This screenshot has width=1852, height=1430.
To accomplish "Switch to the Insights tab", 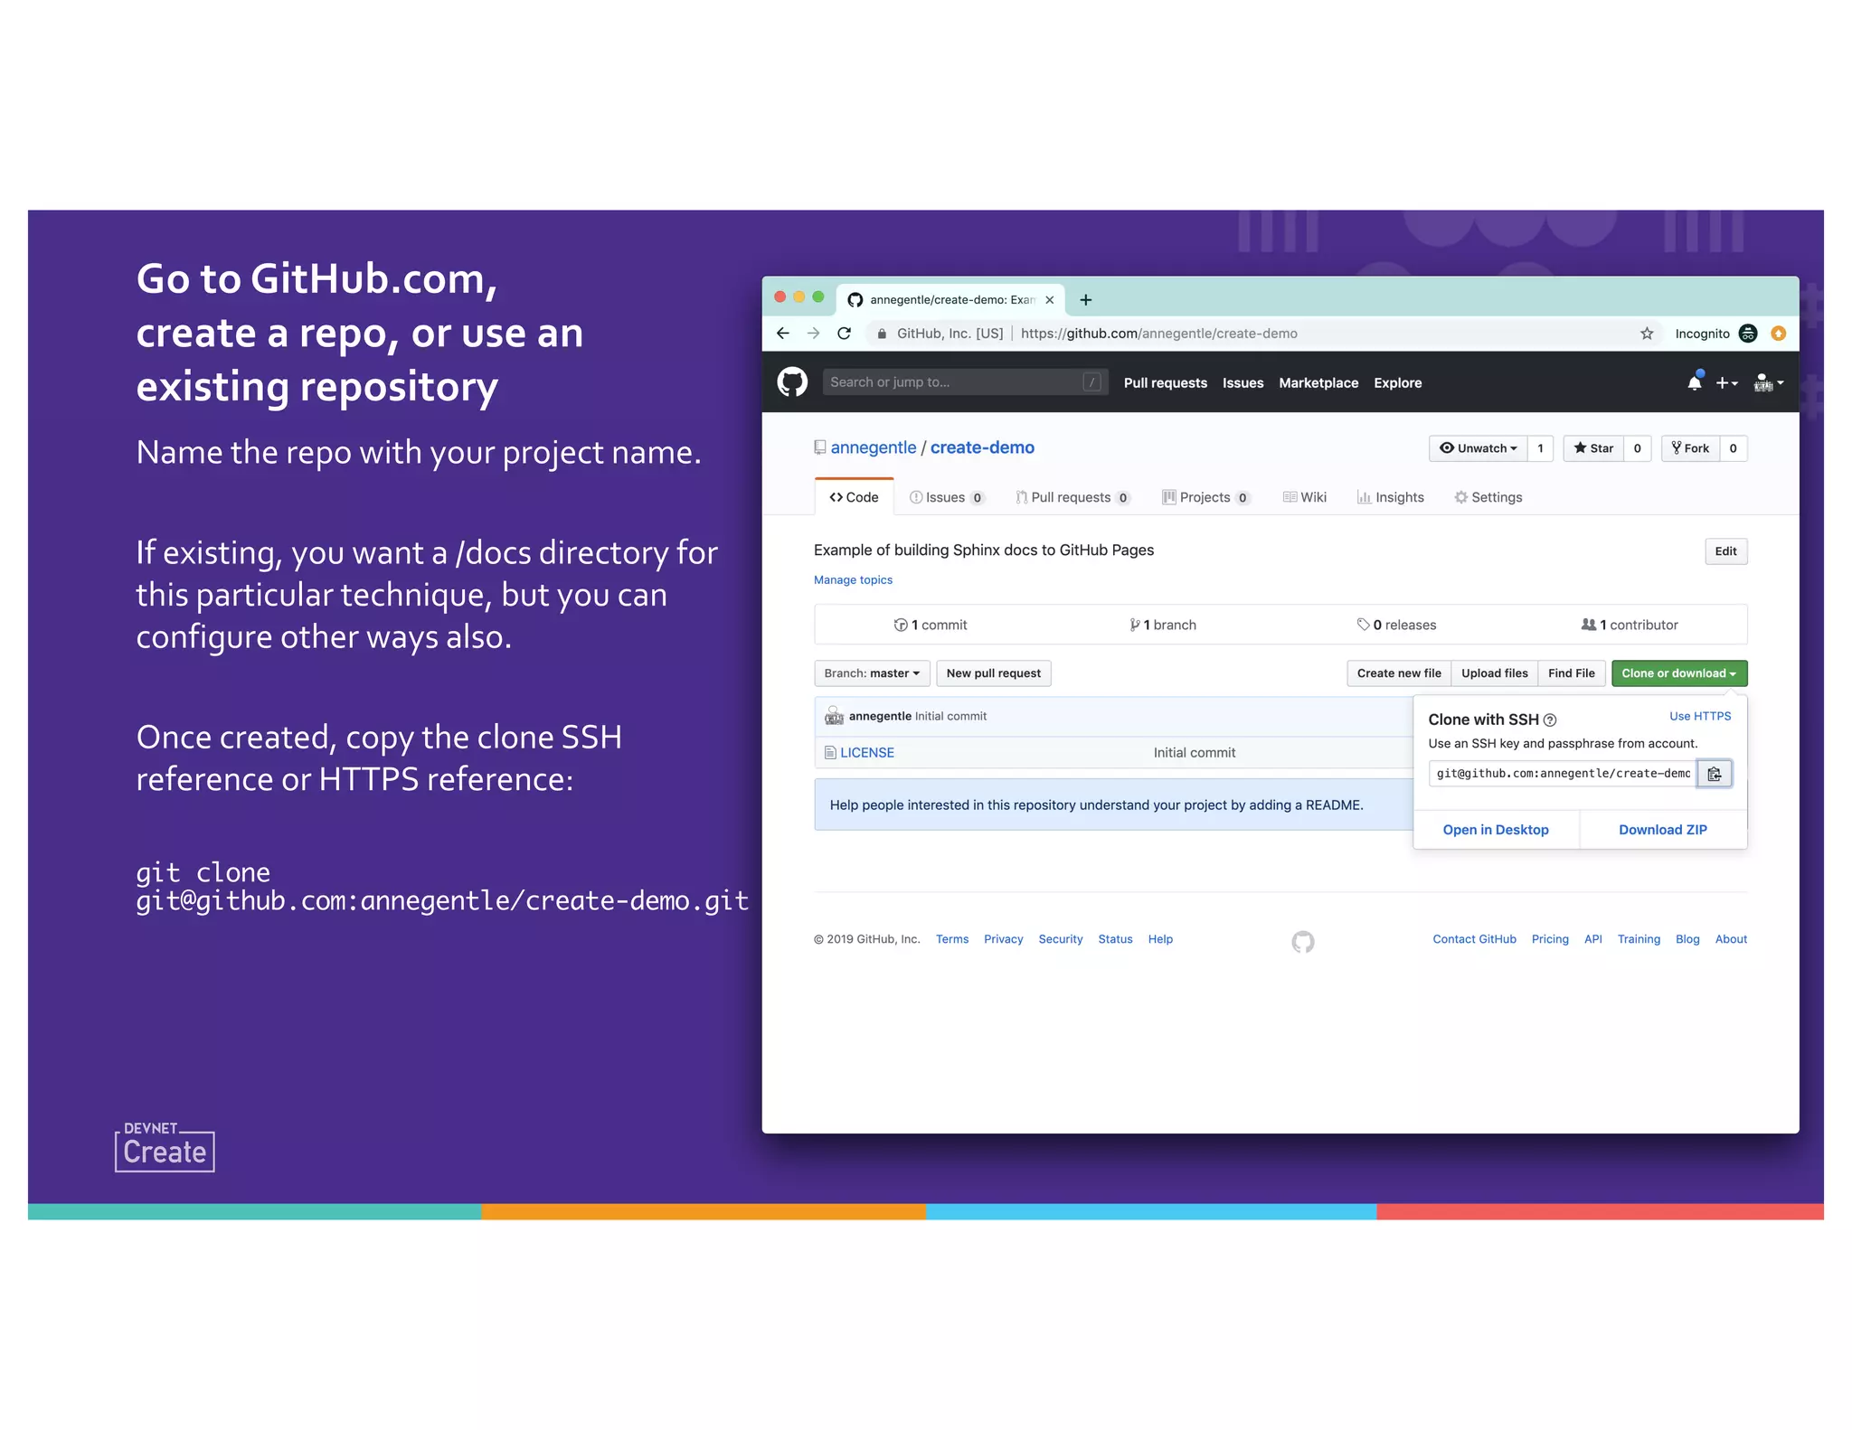I will 1391,497.
